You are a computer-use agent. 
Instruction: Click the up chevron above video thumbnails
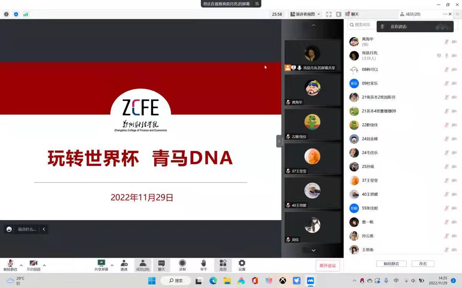pos(314,25)
